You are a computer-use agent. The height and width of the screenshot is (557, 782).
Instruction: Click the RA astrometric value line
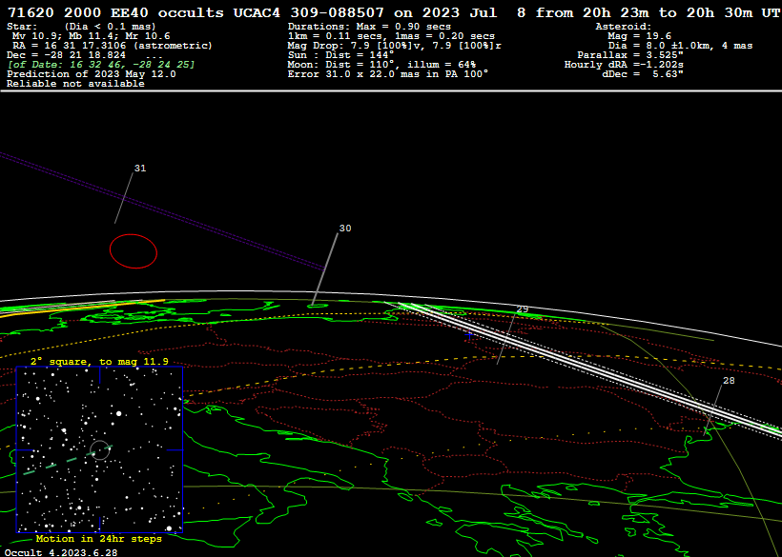(x=113, y=46)
